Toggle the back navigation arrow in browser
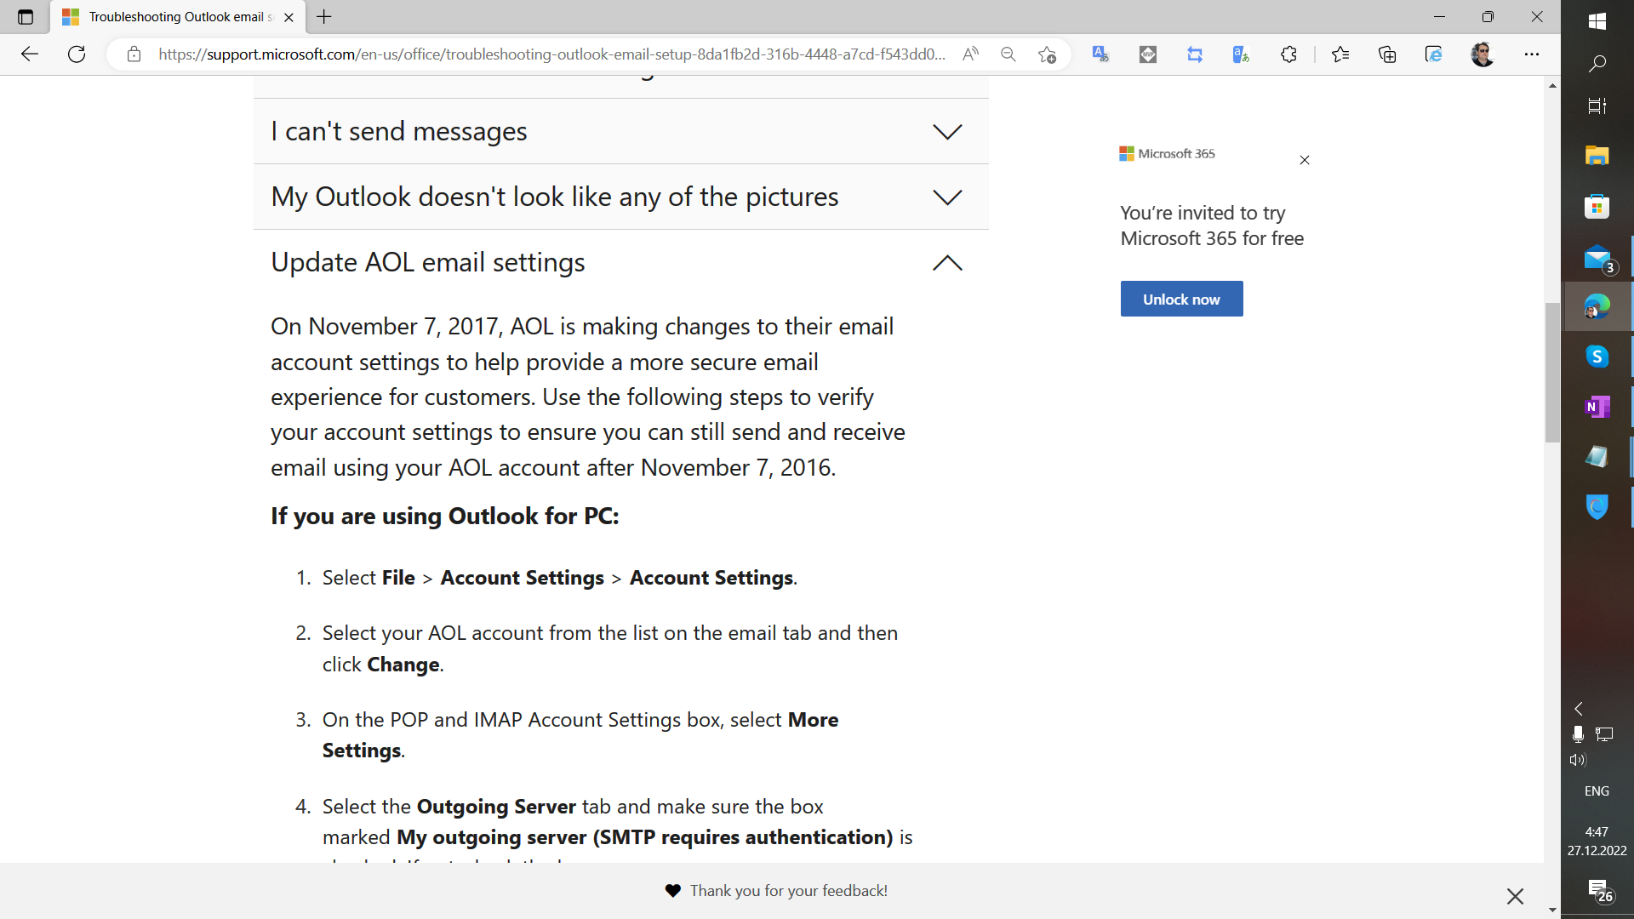Viewport: 1634px width, 919px height. [x=29, y=53]
